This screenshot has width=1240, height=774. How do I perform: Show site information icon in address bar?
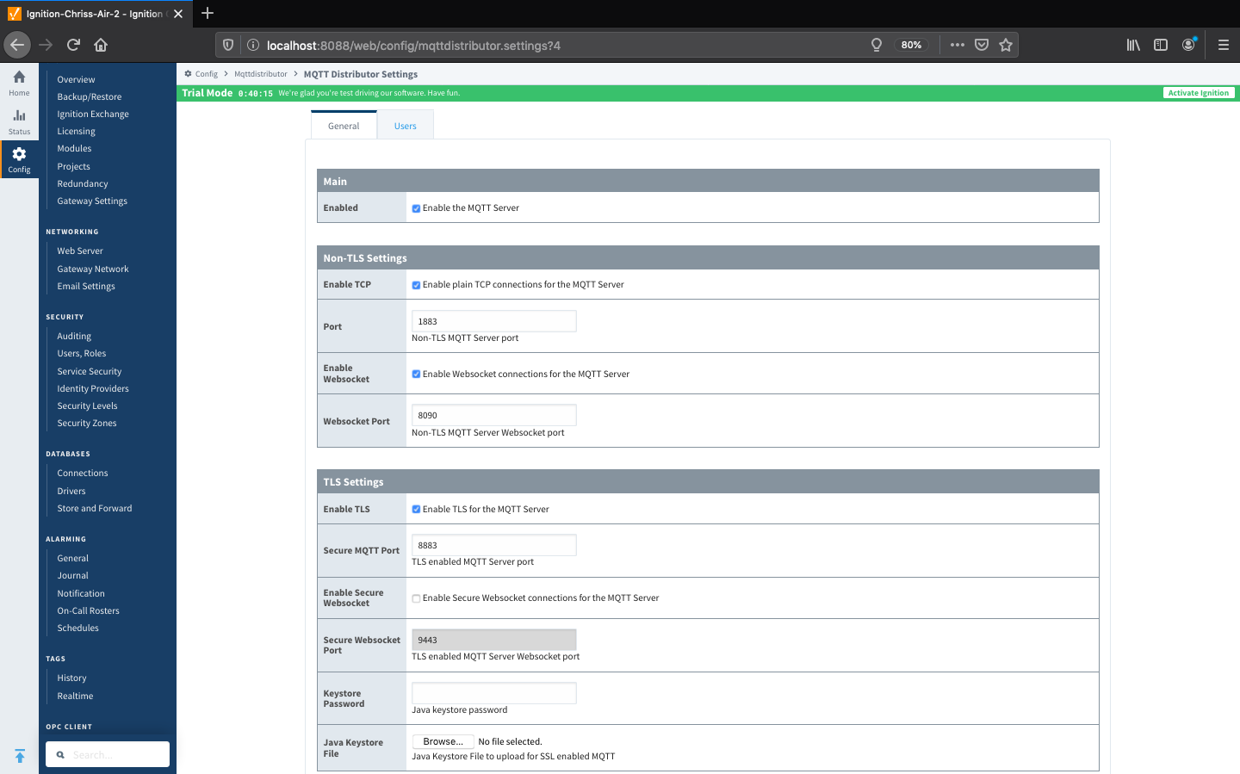click(253, 45)
